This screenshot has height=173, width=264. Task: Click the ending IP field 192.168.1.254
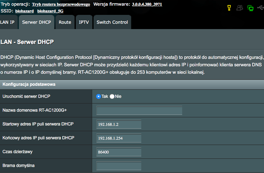(119, 138)
